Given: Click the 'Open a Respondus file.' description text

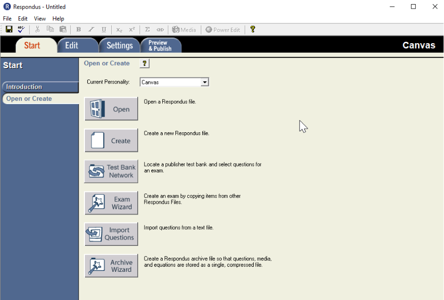Looking at the screenshot, I should (x=170, y=102).
